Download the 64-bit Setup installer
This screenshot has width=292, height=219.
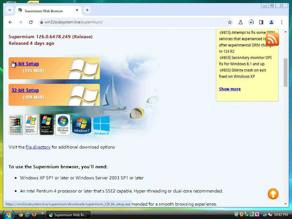25,64
